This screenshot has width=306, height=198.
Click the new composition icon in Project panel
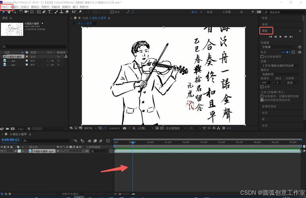13,129
